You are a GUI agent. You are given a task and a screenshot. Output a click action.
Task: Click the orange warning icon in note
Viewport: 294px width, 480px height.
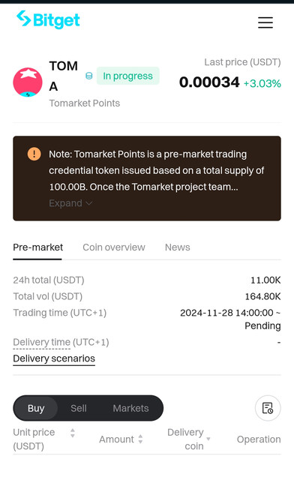pos(34,154)
